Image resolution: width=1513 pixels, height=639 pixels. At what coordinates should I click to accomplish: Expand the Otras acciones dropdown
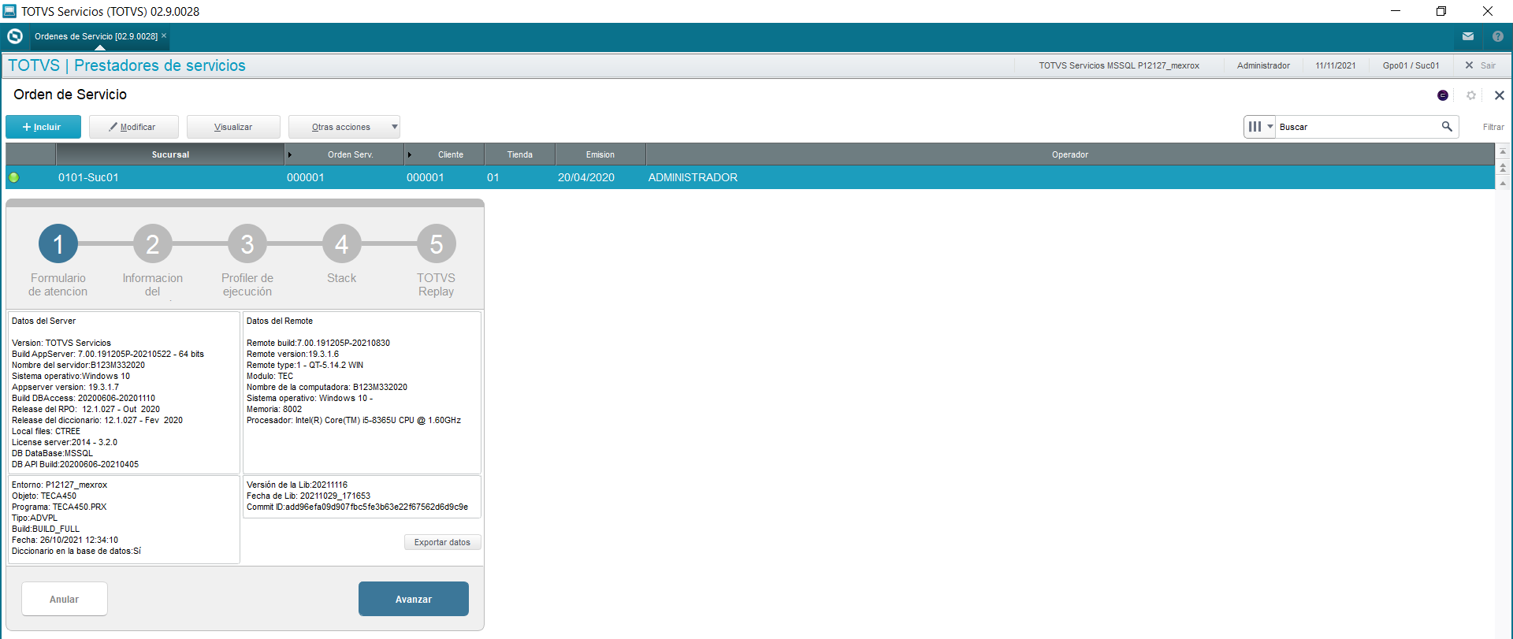[x=344, y=127]
